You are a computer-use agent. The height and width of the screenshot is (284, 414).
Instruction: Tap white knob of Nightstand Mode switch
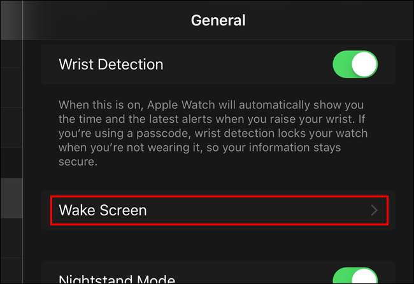(x=364, y=276)
